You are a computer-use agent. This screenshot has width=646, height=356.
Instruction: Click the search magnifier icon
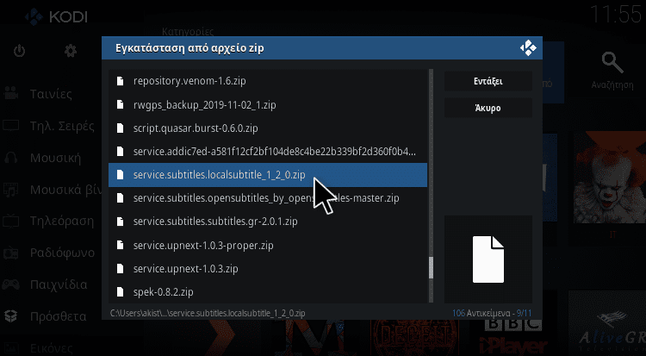pyautogui.click(x=612, y=62)
